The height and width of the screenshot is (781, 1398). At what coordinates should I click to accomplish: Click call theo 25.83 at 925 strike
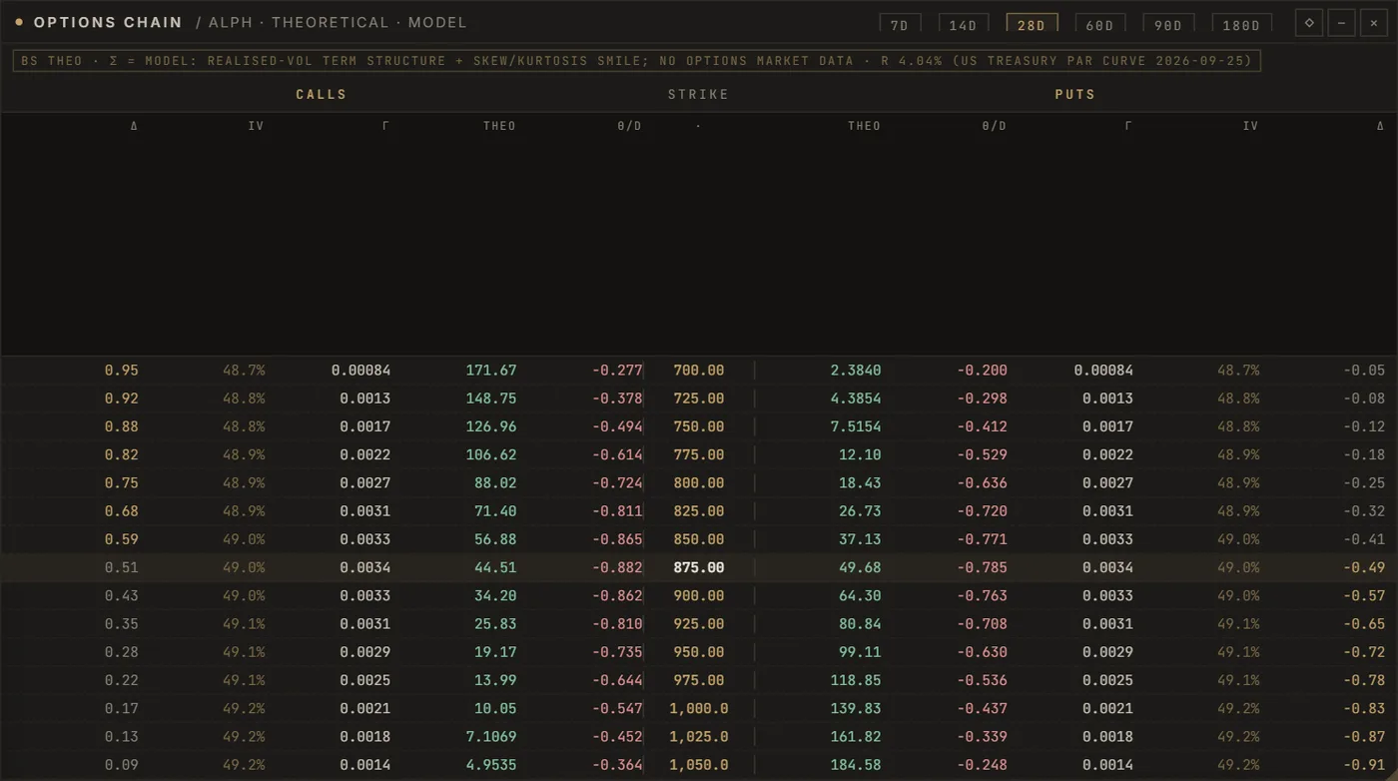(495, 623)
